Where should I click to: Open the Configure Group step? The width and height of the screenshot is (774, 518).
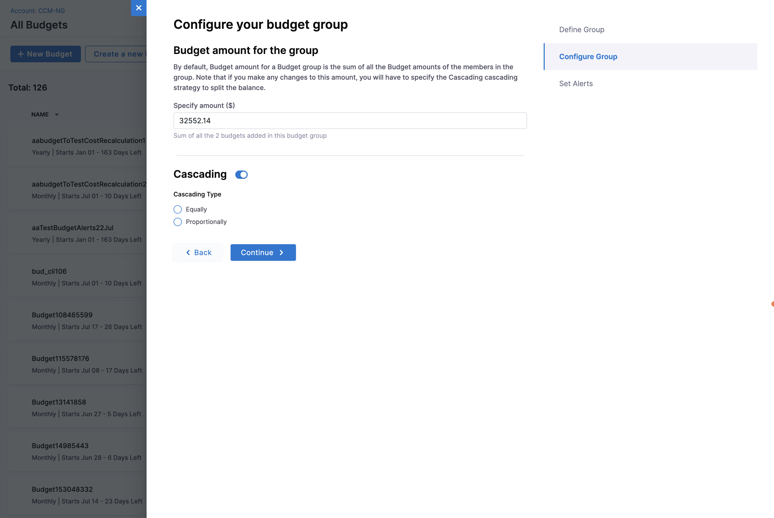[588, 57]
